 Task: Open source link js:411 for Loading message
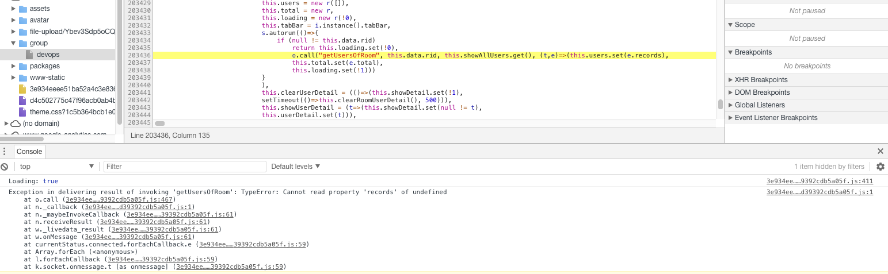tap(820, 181)
